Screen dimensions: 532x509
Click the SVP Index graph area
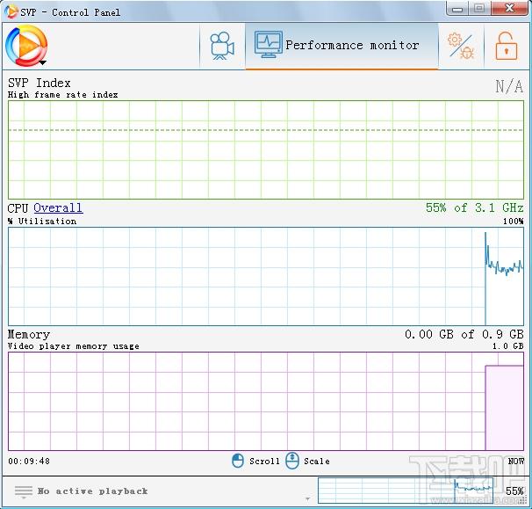pos(266,149)
